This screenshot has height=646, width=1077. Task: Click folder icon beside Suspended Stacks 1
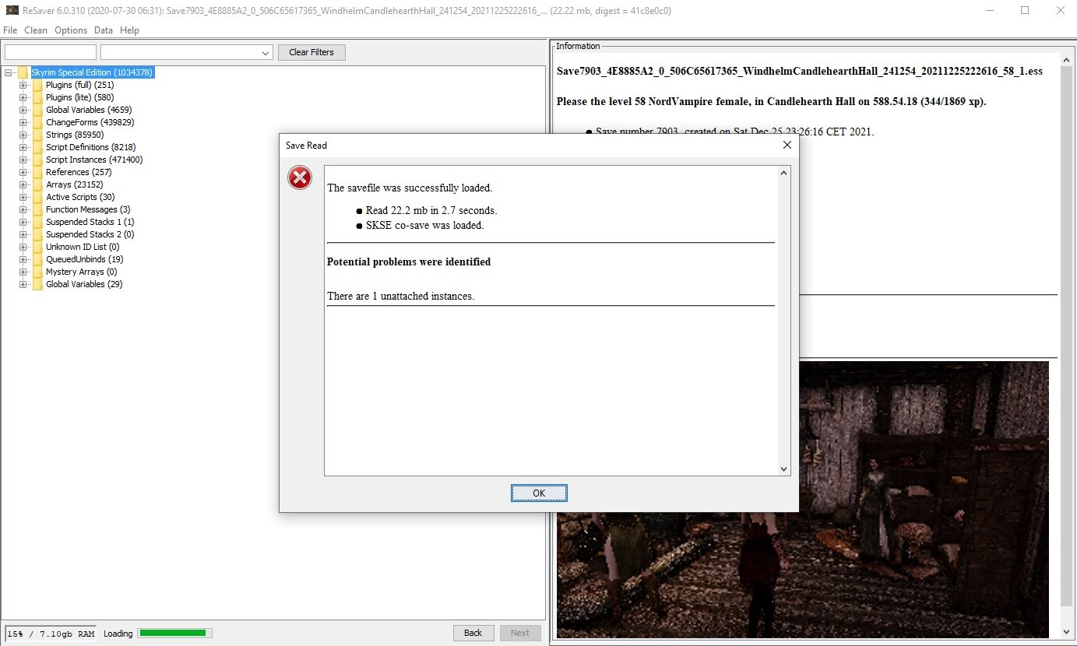pos(37,222)
